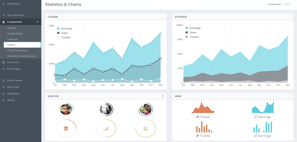Screen dimensions: 297x142
Task: Click the User Interface rocket icon
Action: coord(3,15)
